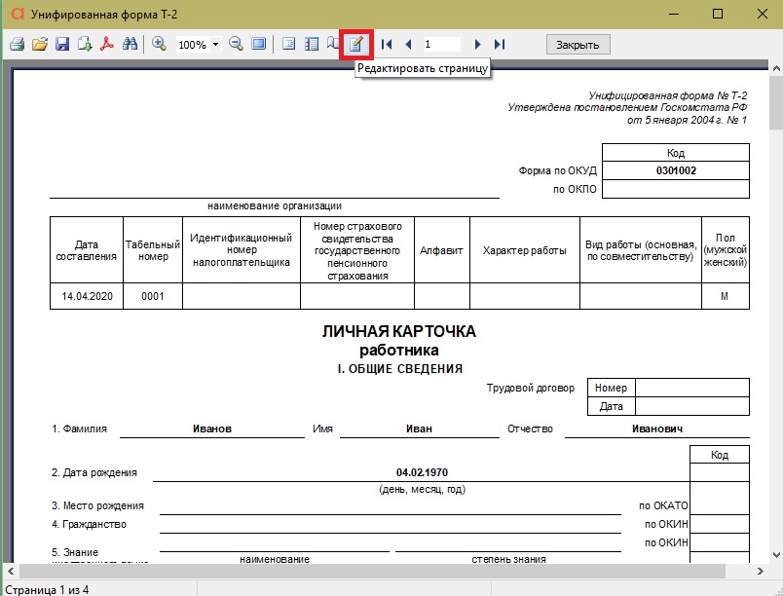Click the surname value Иванов
Image resolution: width=783 pixels, height=596 pixels.
[212, 428]
